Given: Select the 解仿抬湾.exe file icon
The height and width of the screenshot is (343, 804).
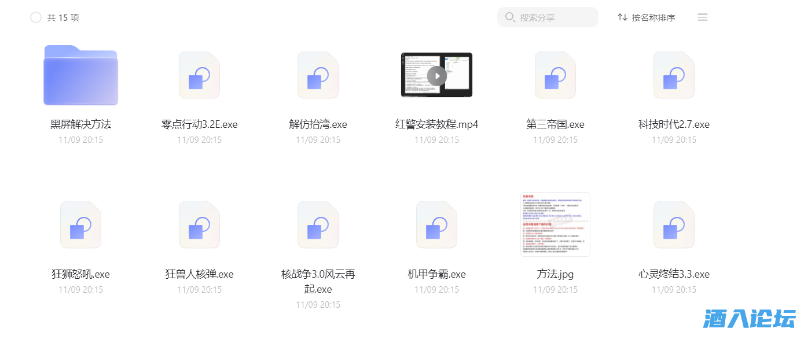Looking at the screenshot, I should [x=318, y=75].
